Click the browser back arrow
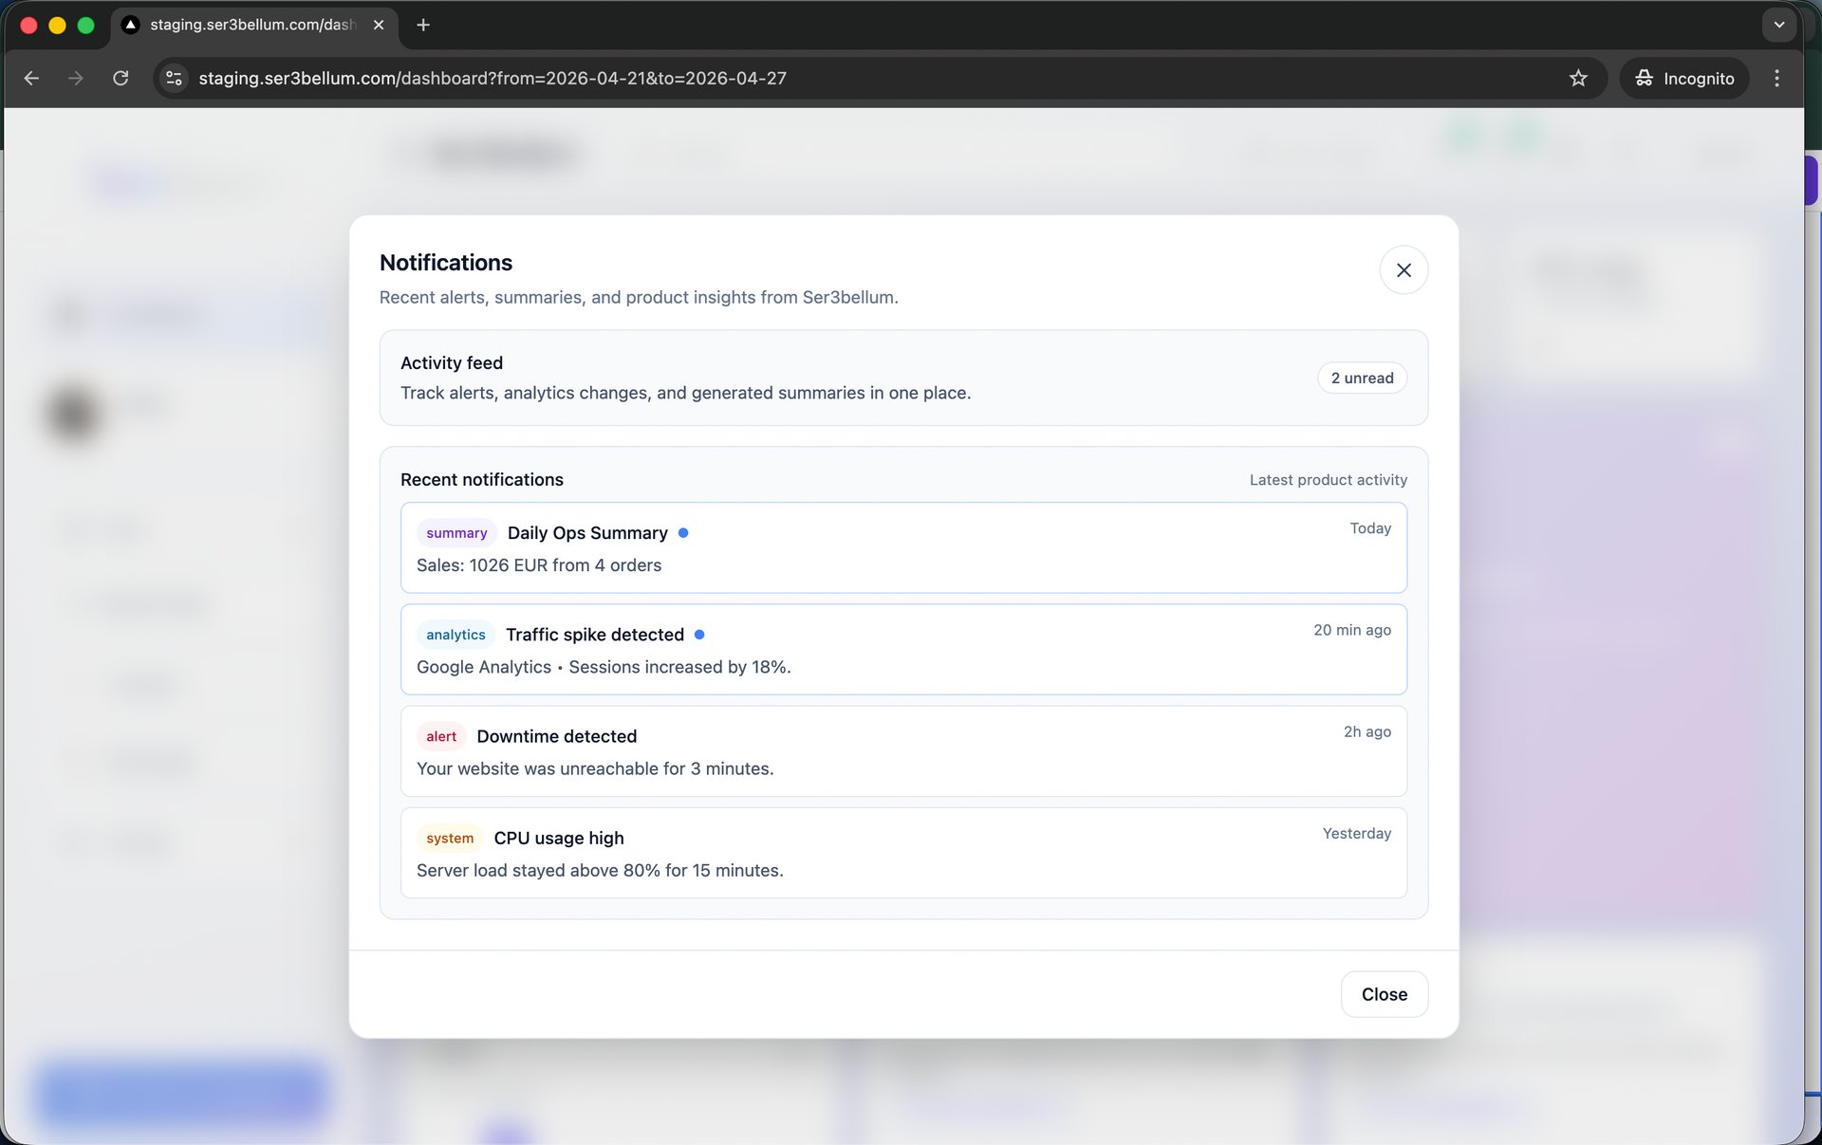Viewport: 1822px width, 1145px height. [31, 78]
